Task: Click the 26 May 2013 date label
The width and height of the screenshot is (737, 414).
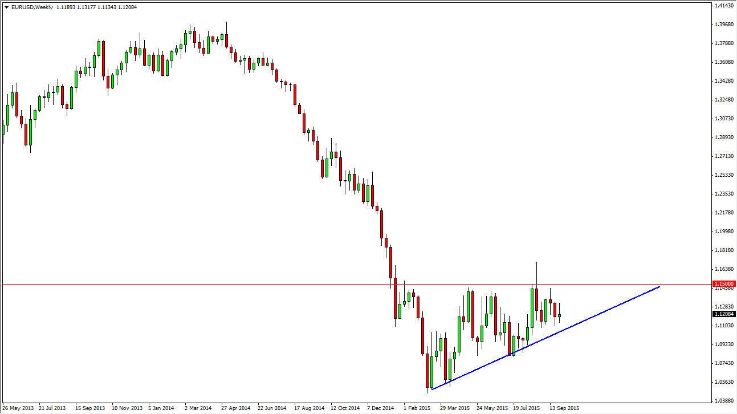Action: (x=18, y=408)
